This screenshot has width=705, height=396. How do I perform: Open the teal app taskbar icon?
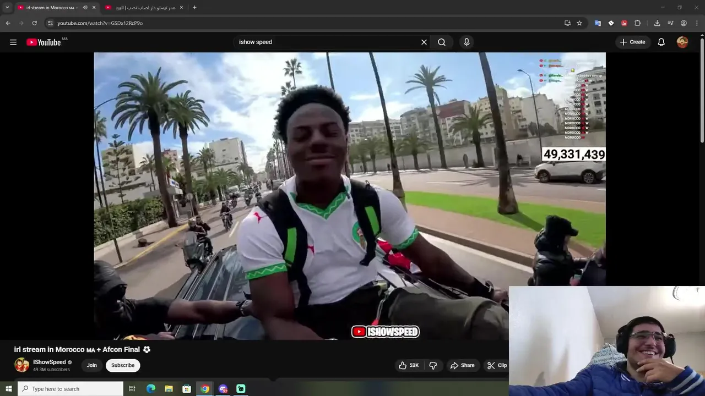[241, 389]
